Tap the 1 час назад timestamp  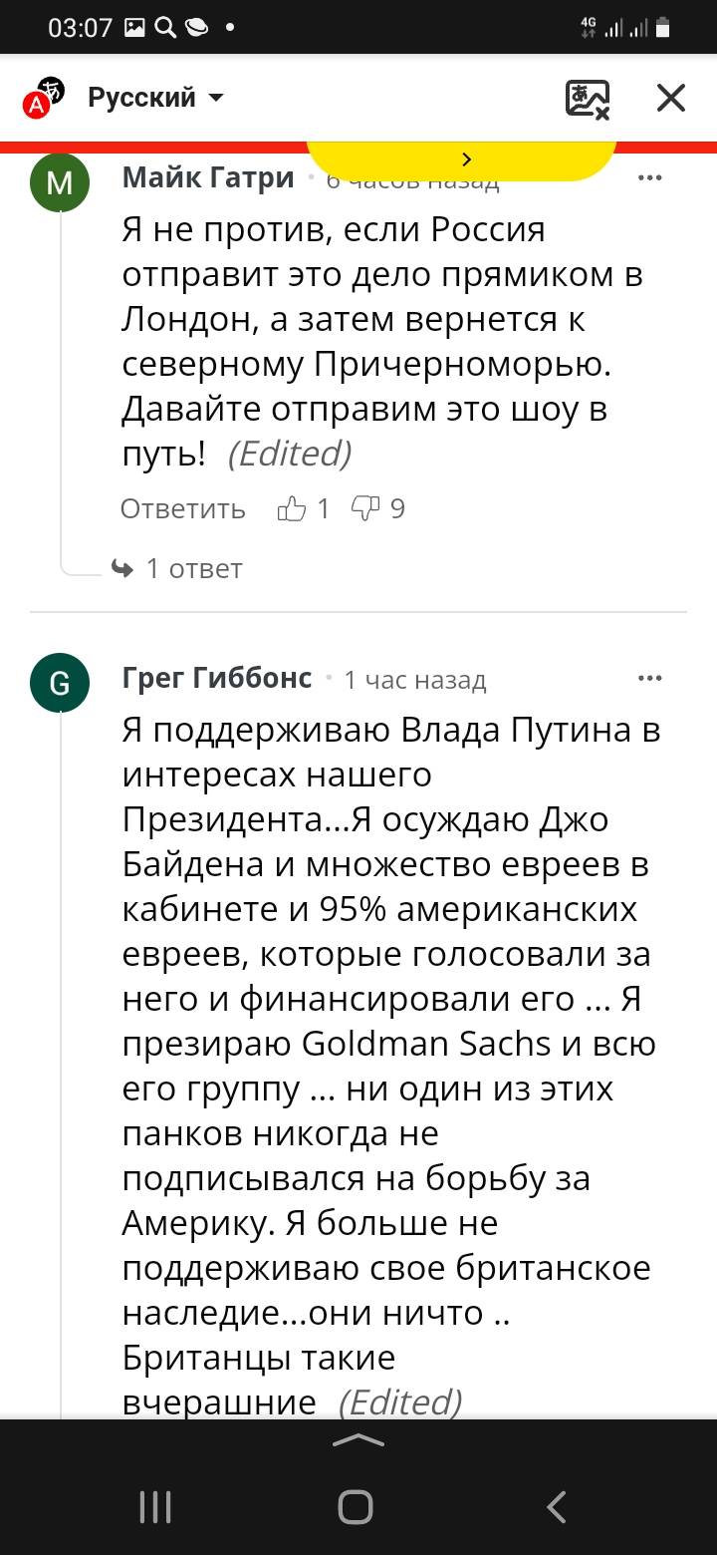pos(414,680)
